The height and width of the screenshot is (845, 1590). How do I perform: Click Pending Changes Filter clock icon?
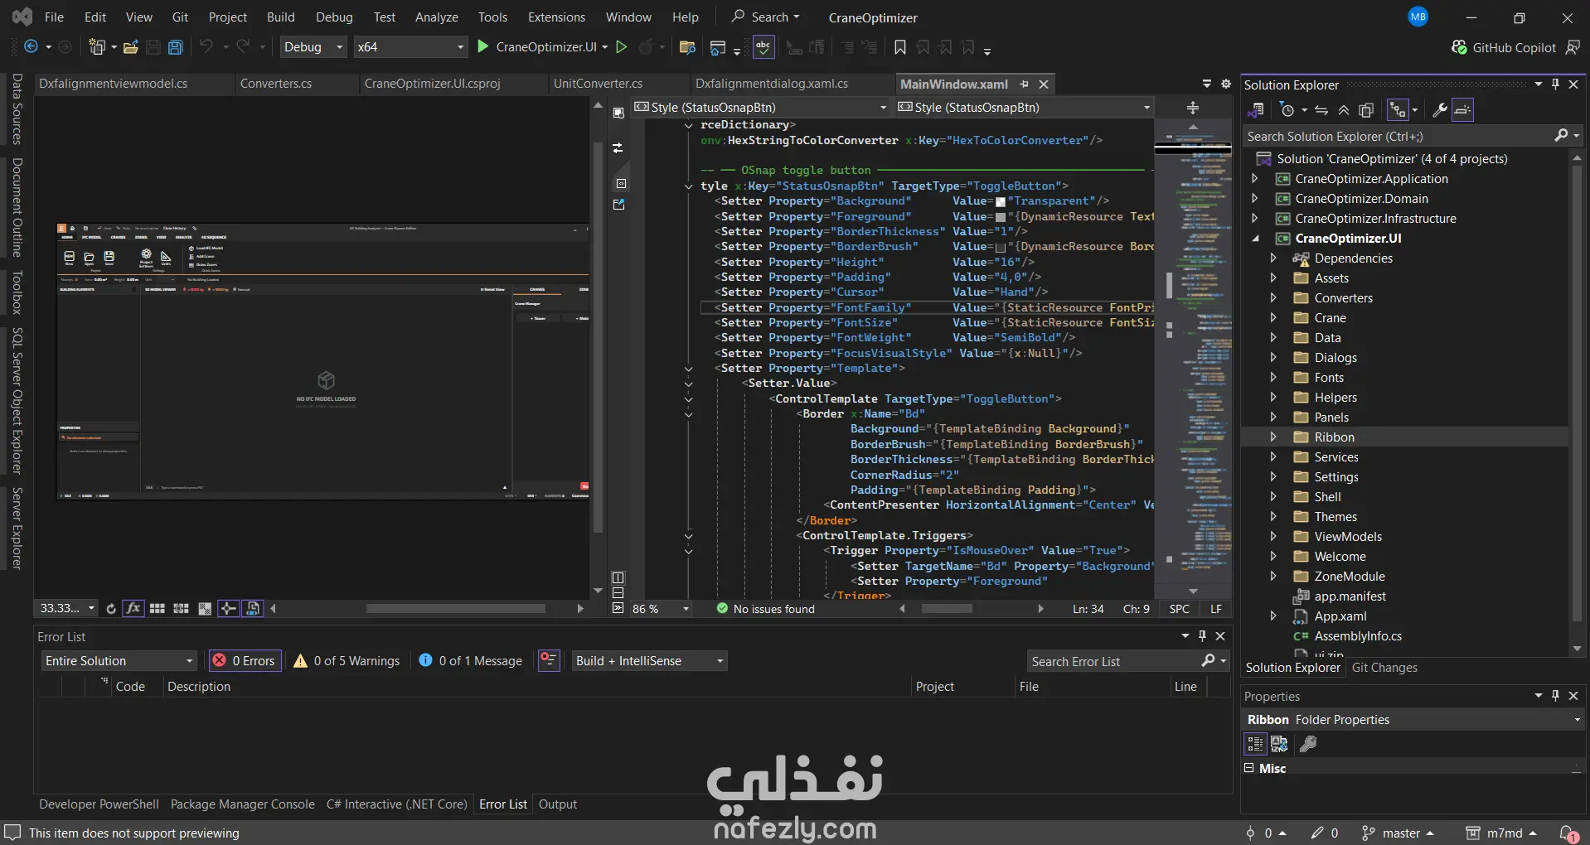pyautogui.click(x=1287, y=110)
